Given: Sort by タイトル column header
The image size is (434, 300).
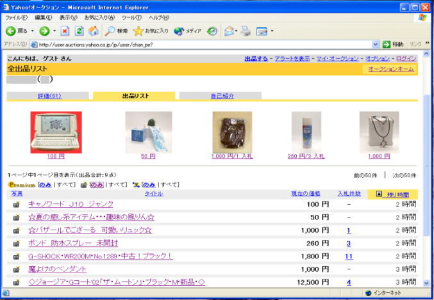Looking at the screenshot, I should [154, 194].
